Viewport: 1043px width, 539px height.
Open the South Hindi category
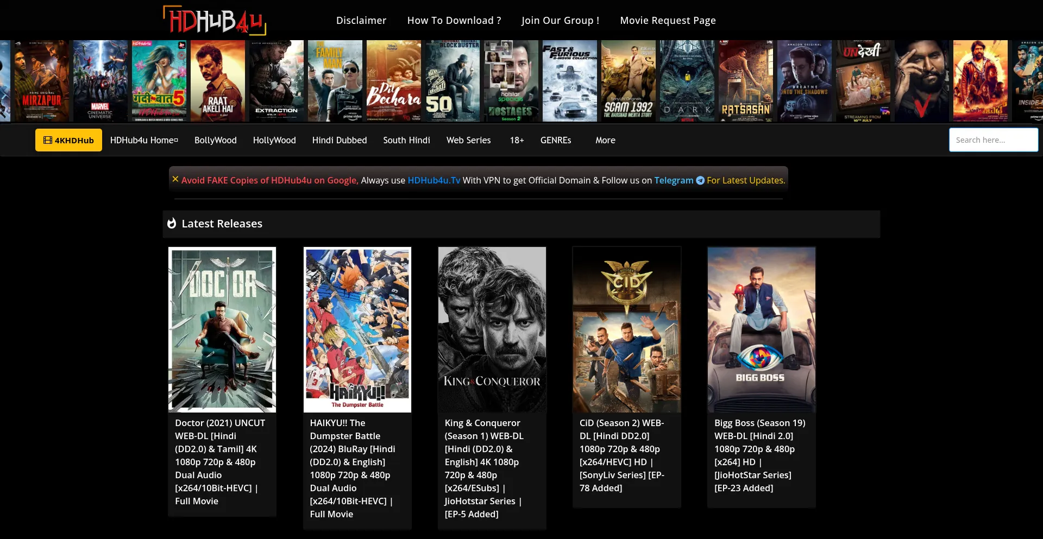[406, 140]
